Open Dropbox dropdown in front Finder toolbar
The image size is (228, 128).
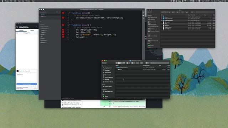coord(147,63)
